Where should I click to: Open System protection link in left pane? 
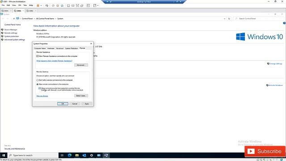[x=12, y=36]
